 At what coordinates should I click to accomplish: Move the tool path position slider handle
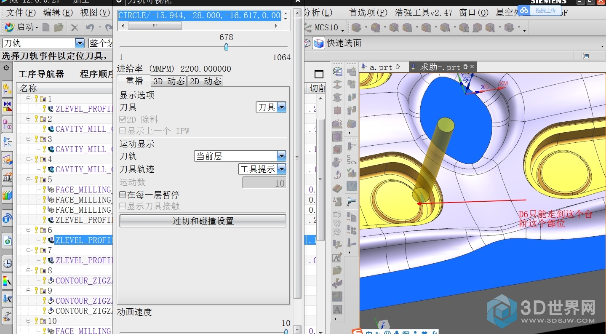pyautogui.click(x=226, y=47)
